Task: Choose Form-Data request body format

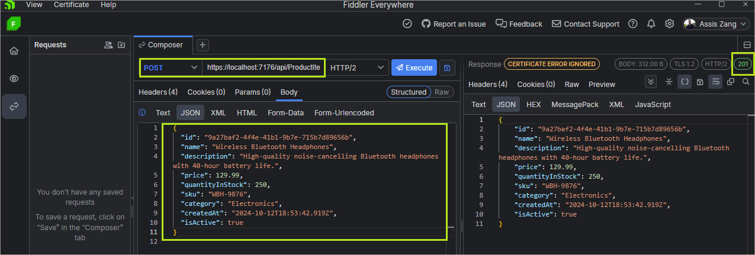Action: 285,112
